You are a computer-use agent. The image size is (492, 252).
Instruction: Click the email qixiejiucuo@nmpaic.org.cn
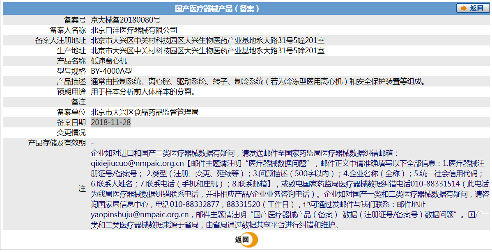click(137, 163)
